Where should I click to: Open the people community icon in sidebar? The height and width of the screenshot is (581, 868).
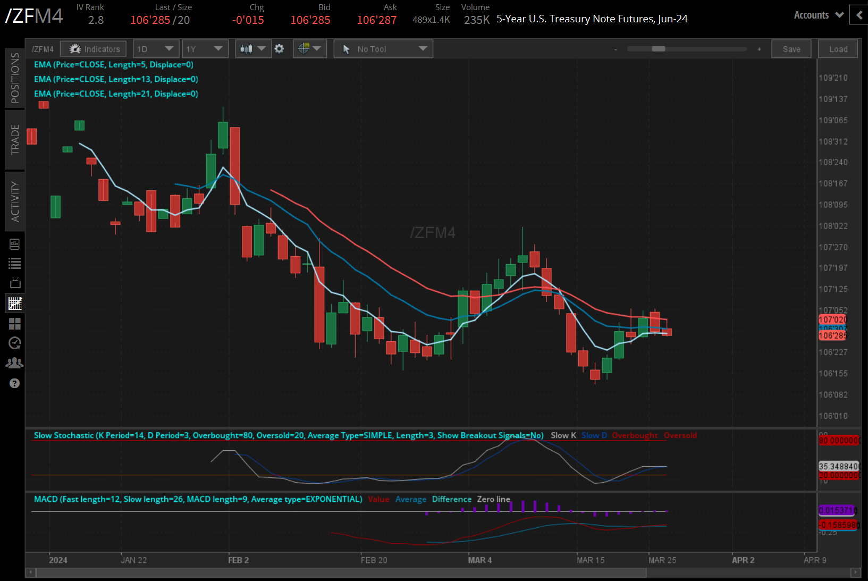tap(14, 363)
